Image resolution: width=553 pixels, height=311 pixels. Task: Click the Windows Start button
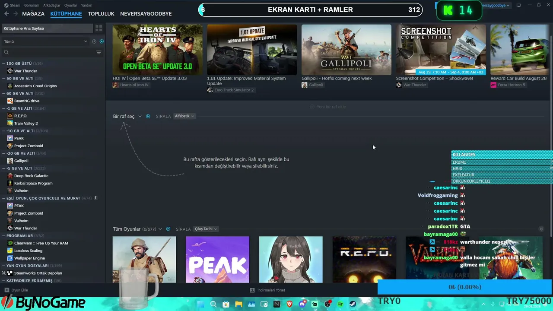point(200,304)
